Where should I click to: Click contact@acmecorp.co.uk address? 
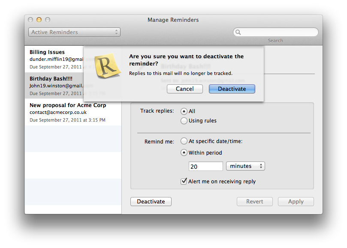click(58, 112)
